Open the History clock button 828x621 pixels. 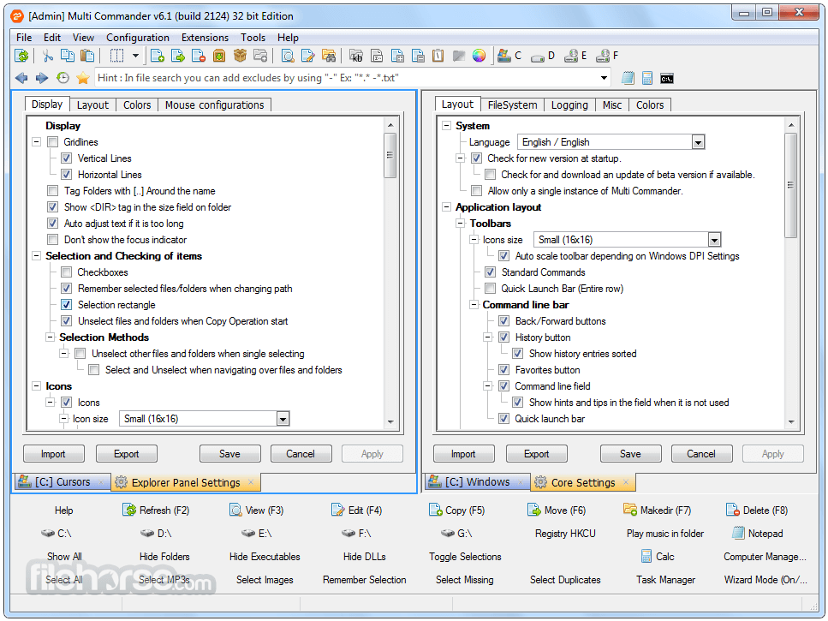[x=63, y=78]
